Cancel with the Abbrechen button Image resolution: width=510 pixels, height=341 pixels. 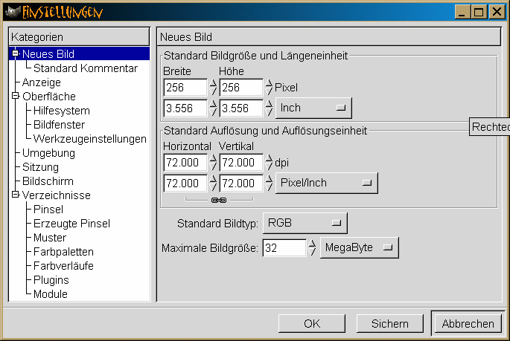tap(468, 323)
